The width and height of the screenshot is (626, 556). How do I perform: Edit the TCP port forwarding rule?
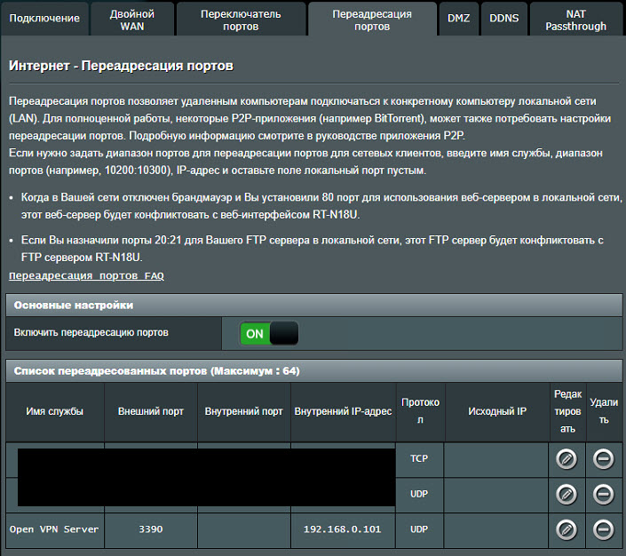[566, 459]
